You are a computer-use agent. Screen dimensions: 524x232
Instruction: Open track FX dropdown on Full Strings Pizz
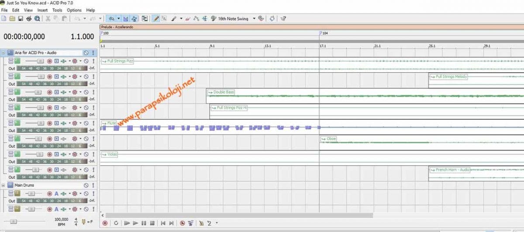(69, 61)
